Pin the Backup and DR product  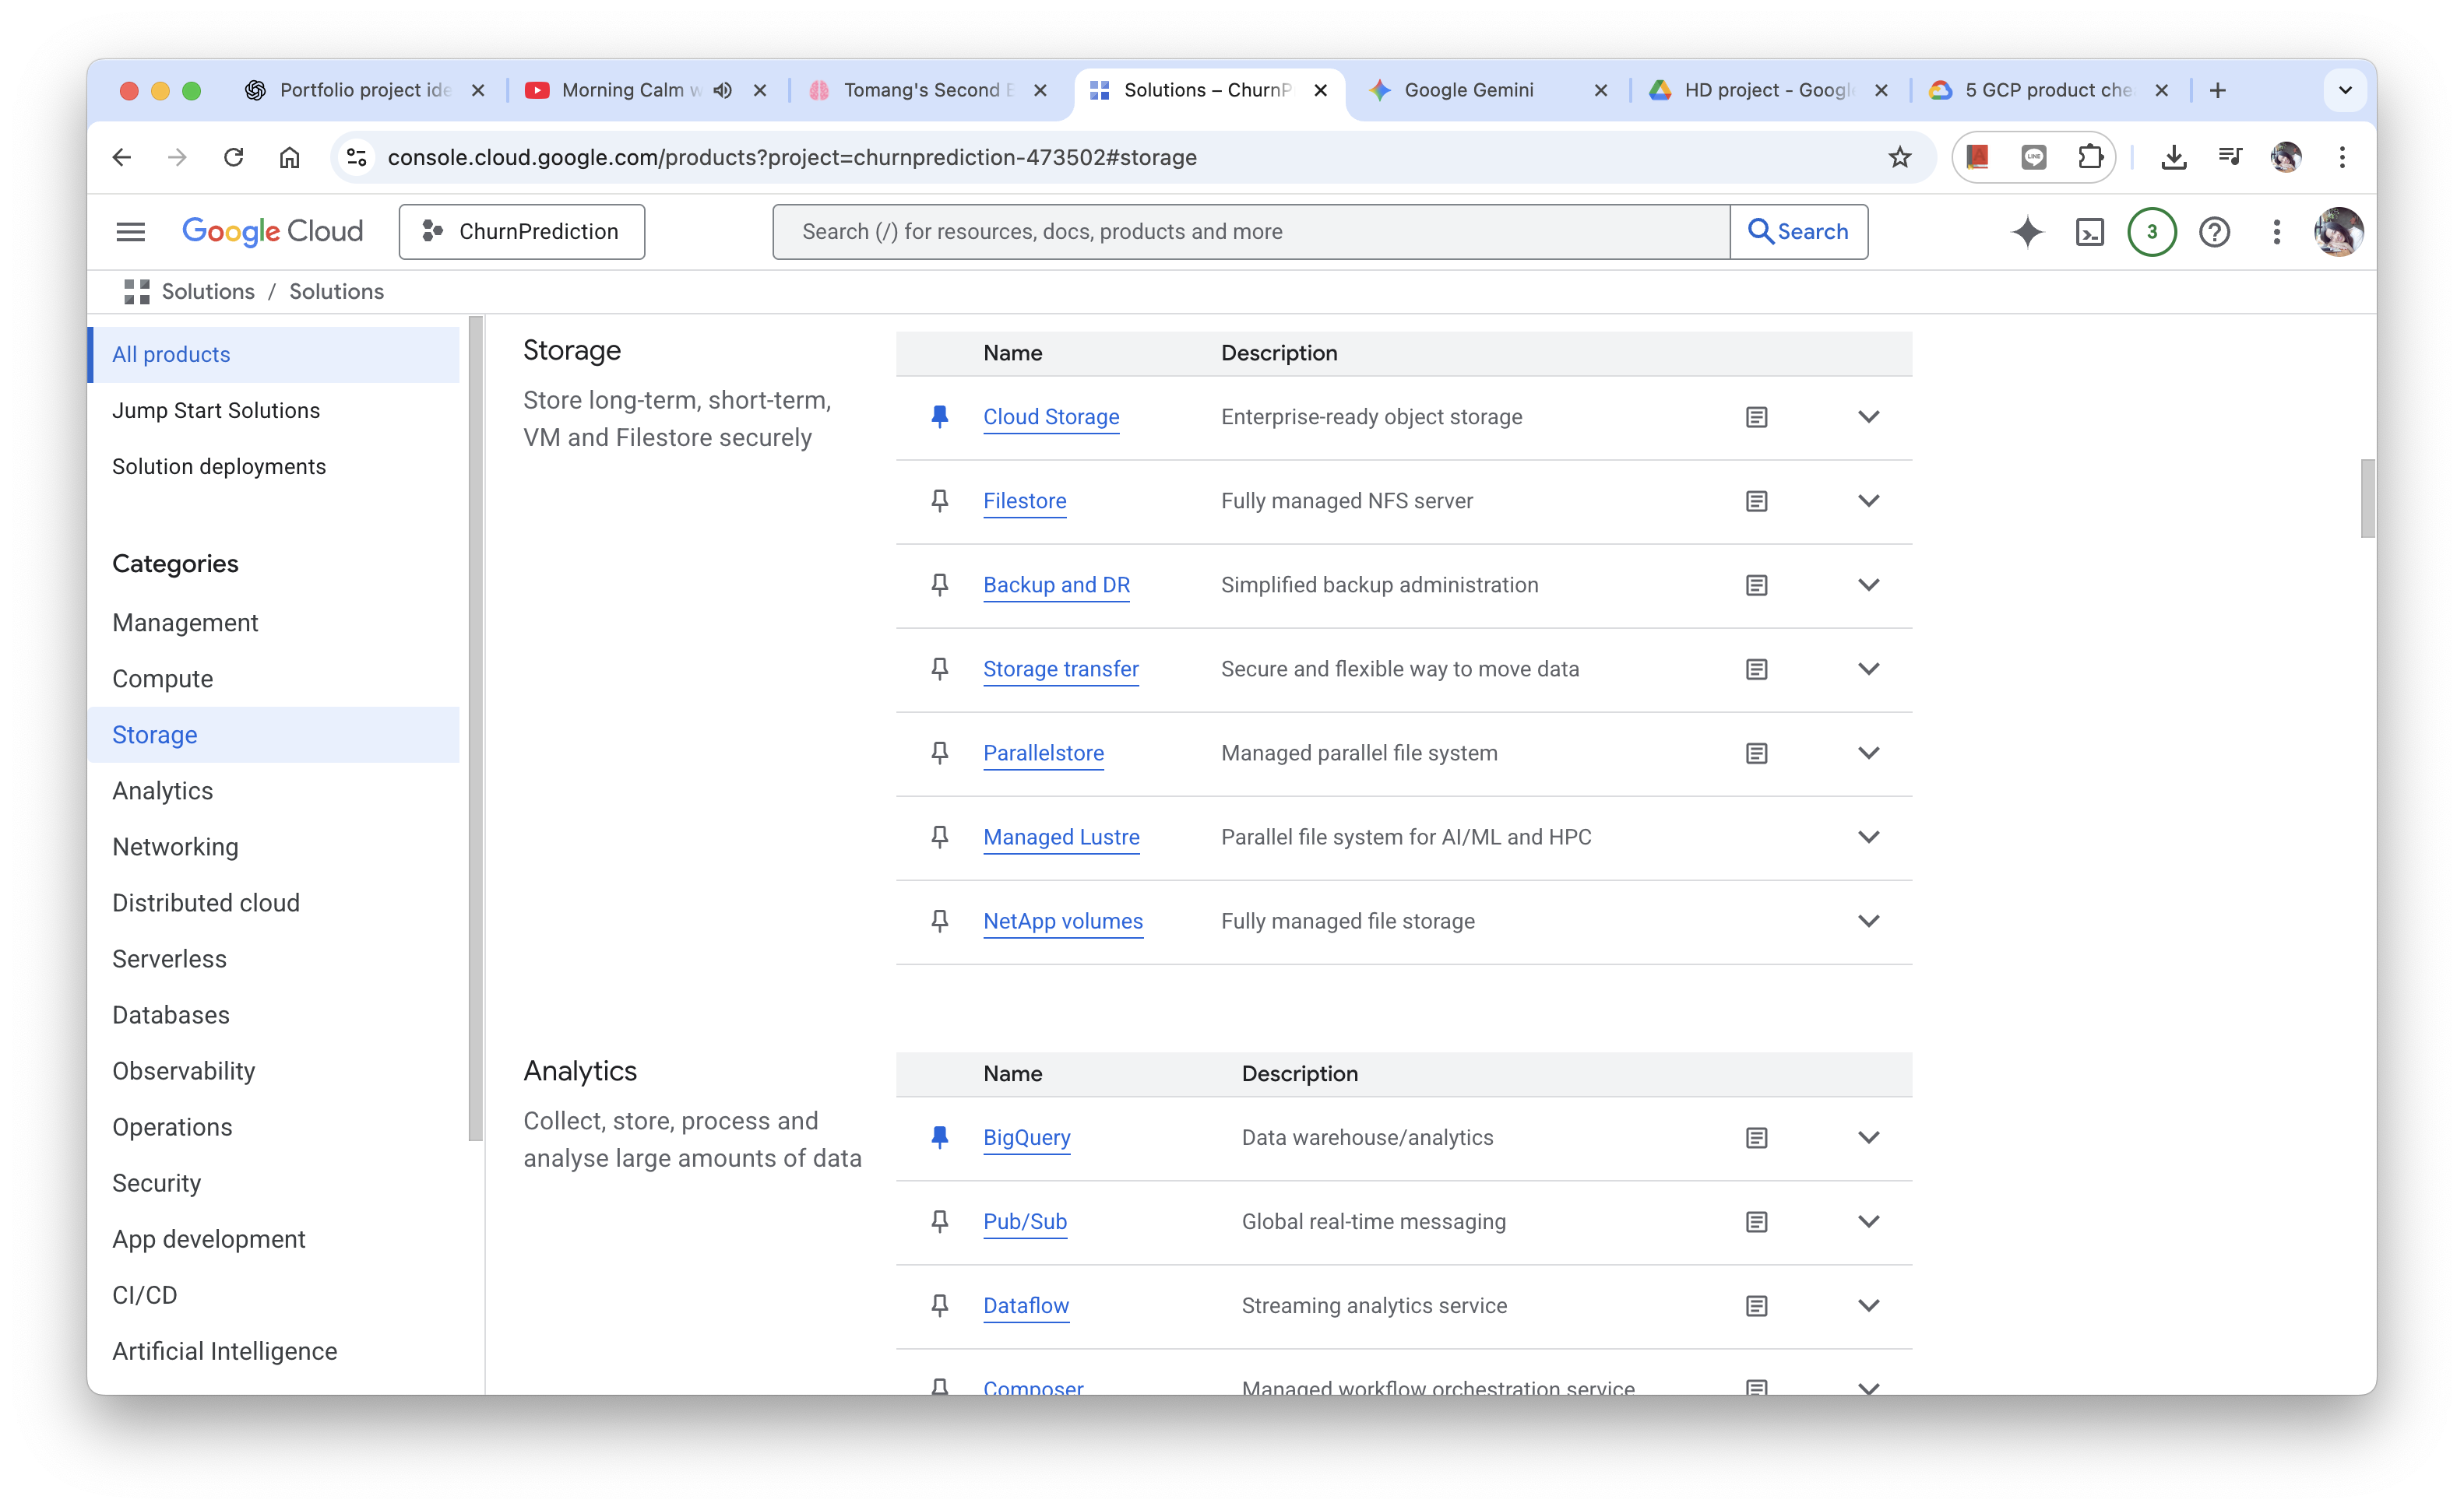939,585
